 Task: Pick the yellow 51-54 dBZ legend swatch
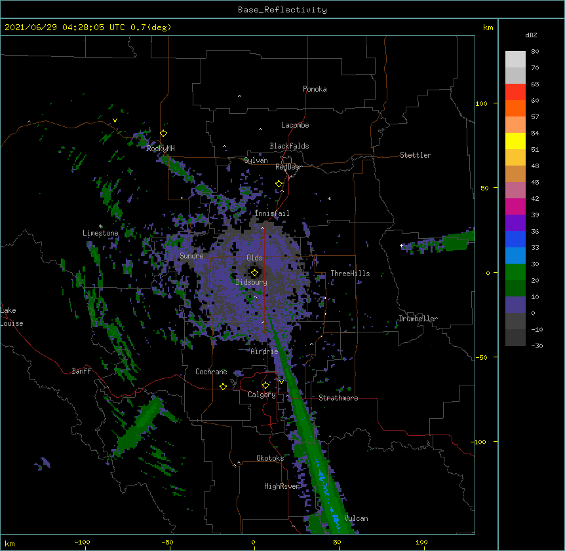point(515,141)
